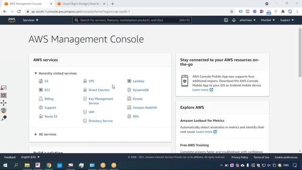Click the browser address bar

(127, 11)
